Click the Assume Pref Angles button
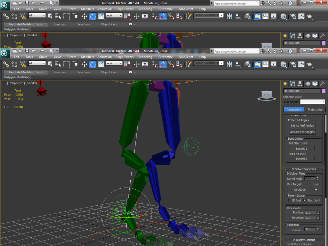Image resolution: width=328 pixels, height=246 pixels. (x=302, y=132)
